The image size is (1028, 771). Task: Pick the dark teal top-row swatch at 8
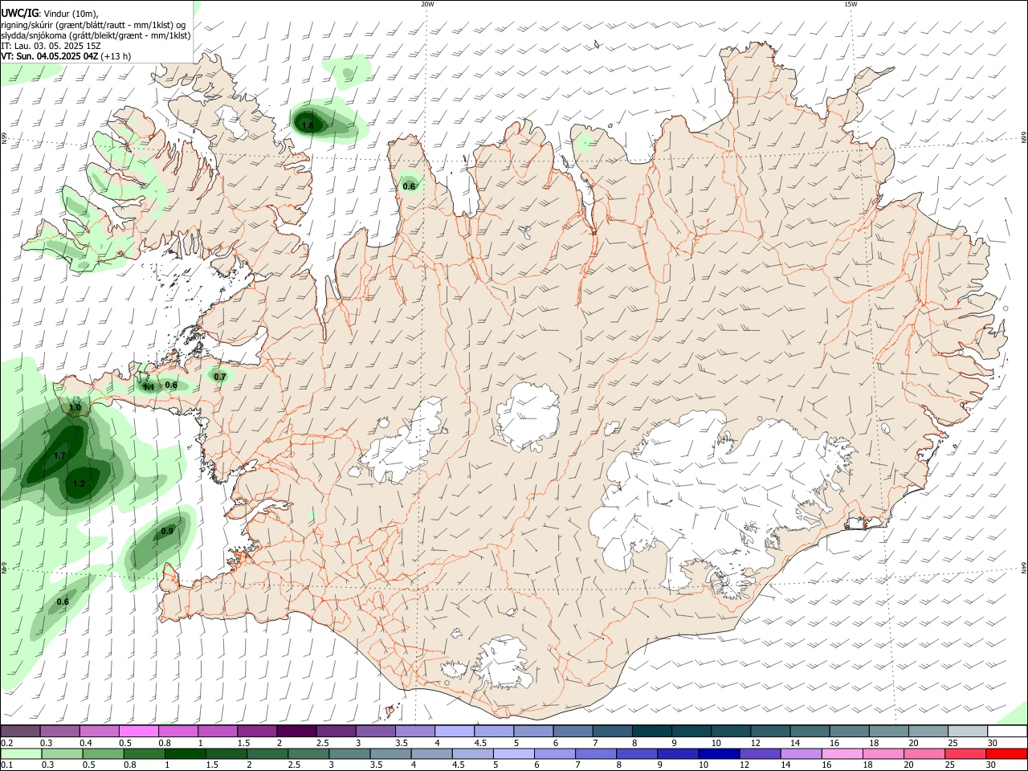tap(651, 731)
